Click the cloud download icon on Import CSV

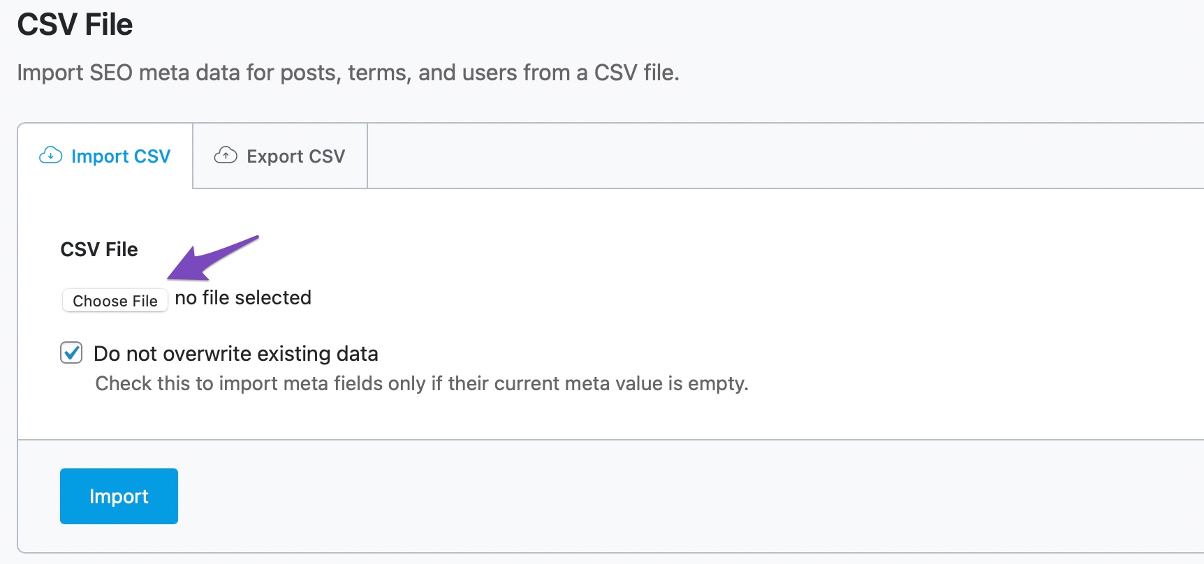pyautogui.click(x=50, y=155)
